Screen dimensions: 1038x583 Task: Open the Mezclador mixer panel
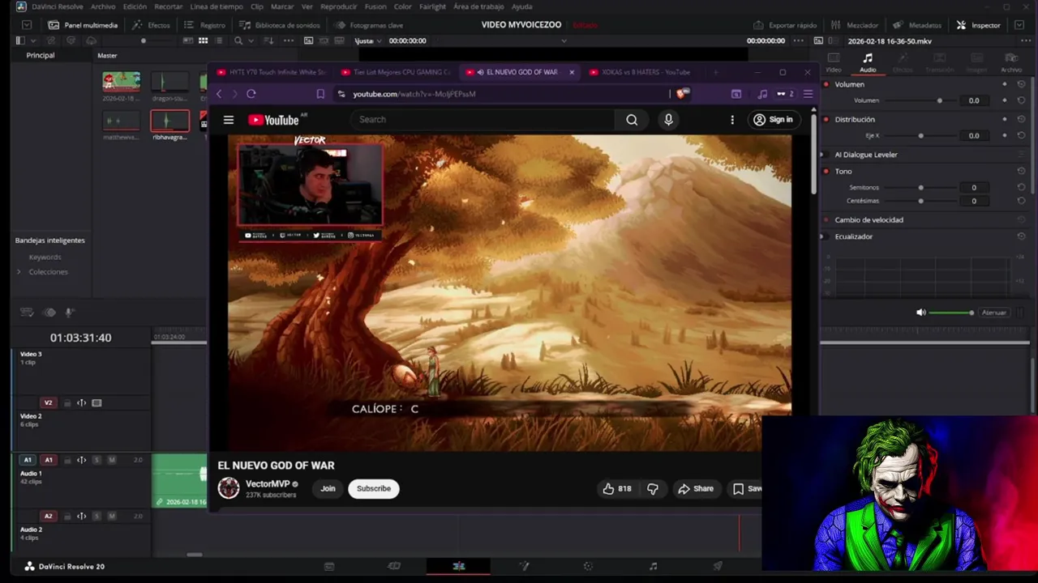click(x=855, y=25)
